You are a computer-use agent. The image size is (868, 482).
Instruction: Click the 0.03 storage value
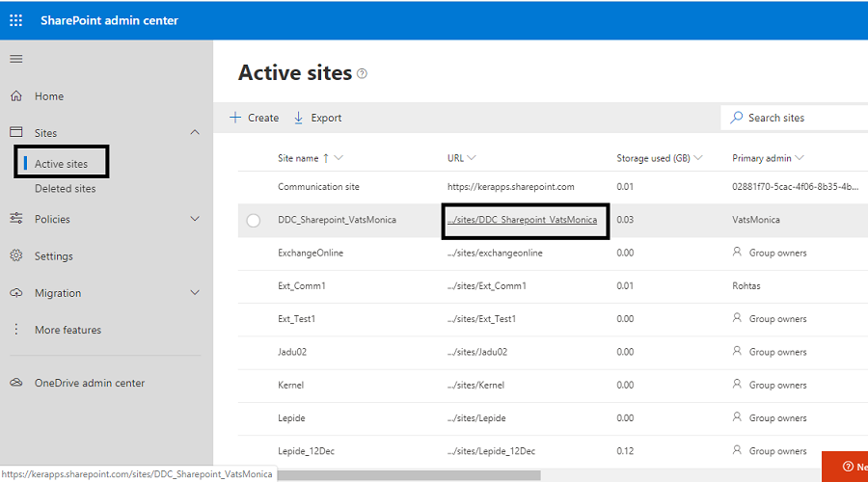pos(625,220)
